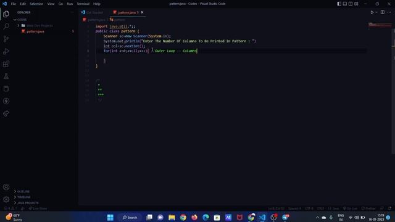
Task: Open Windows Start menu
Action: click(110, 217)
